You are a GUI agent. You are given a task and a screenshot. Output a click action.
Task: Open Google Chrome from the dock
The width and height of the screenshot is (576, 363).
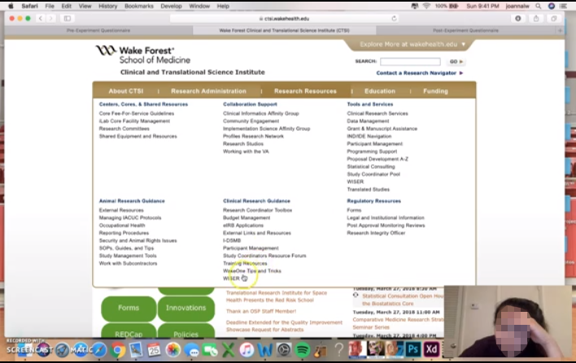117,350
